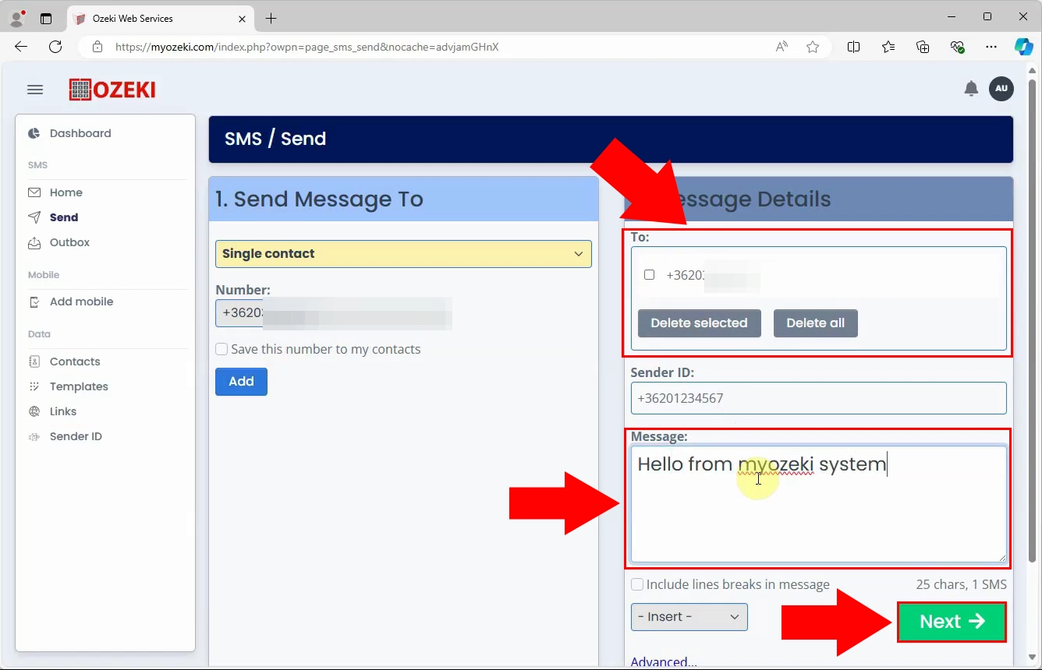Click the Dashboard pie chart icon
The image size is (1042, 670).
click(x=34, y=133)
